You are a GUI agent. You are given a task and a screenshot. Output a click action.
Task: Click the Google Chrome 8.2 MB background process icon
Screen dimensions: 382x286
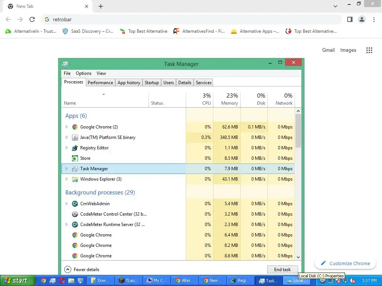75,245
